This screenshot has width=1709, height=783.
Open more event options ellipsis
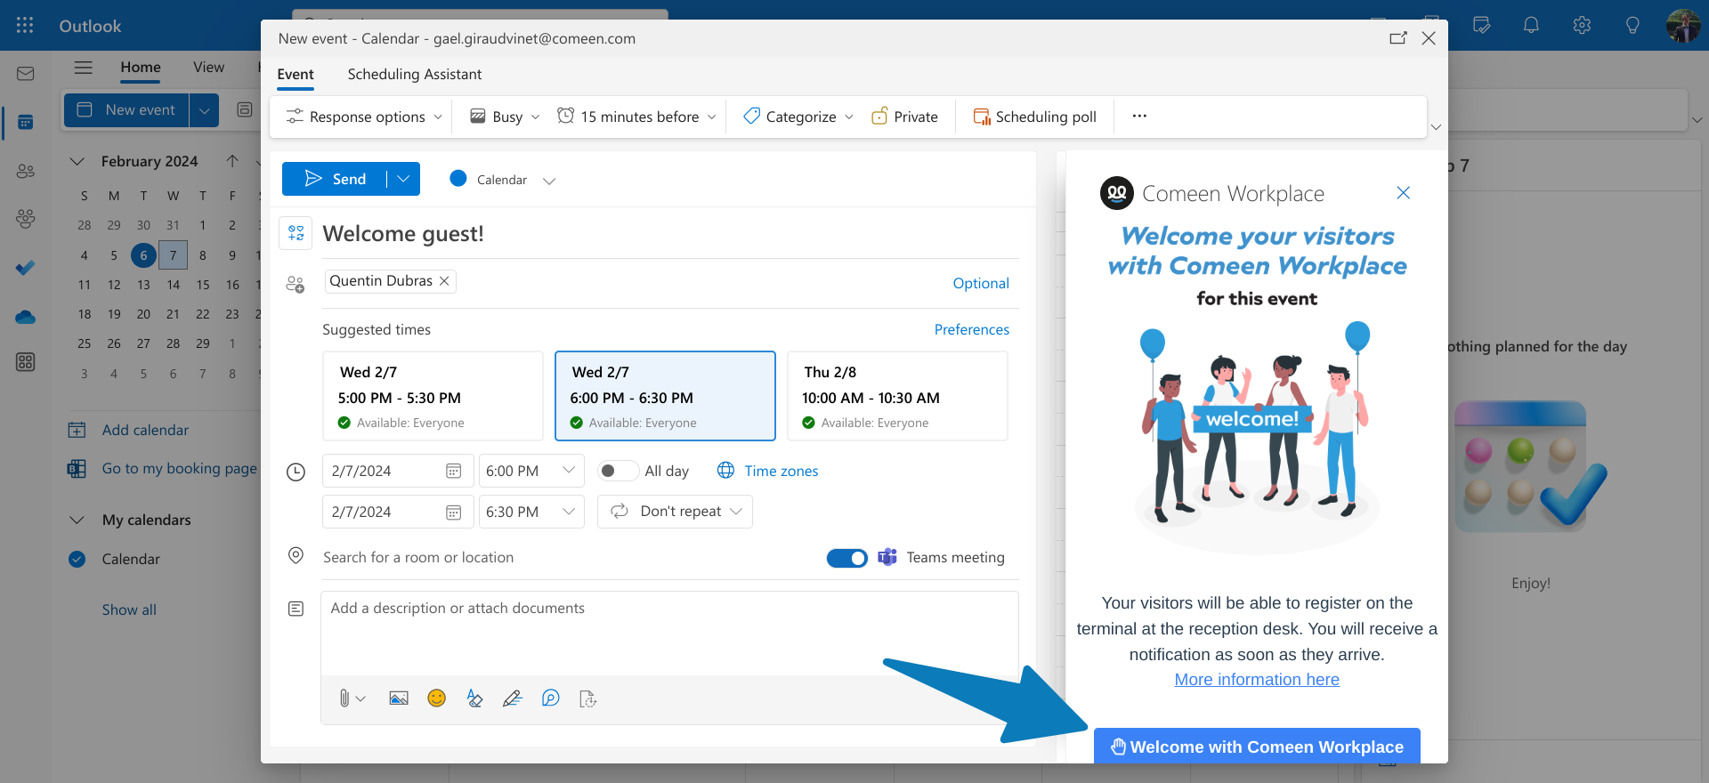pos(1139,117)
